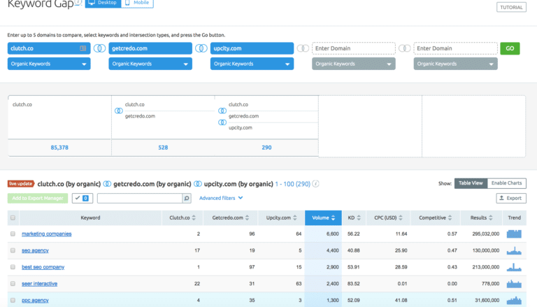Click the clutch.co domain input field

tap(49, 48)
